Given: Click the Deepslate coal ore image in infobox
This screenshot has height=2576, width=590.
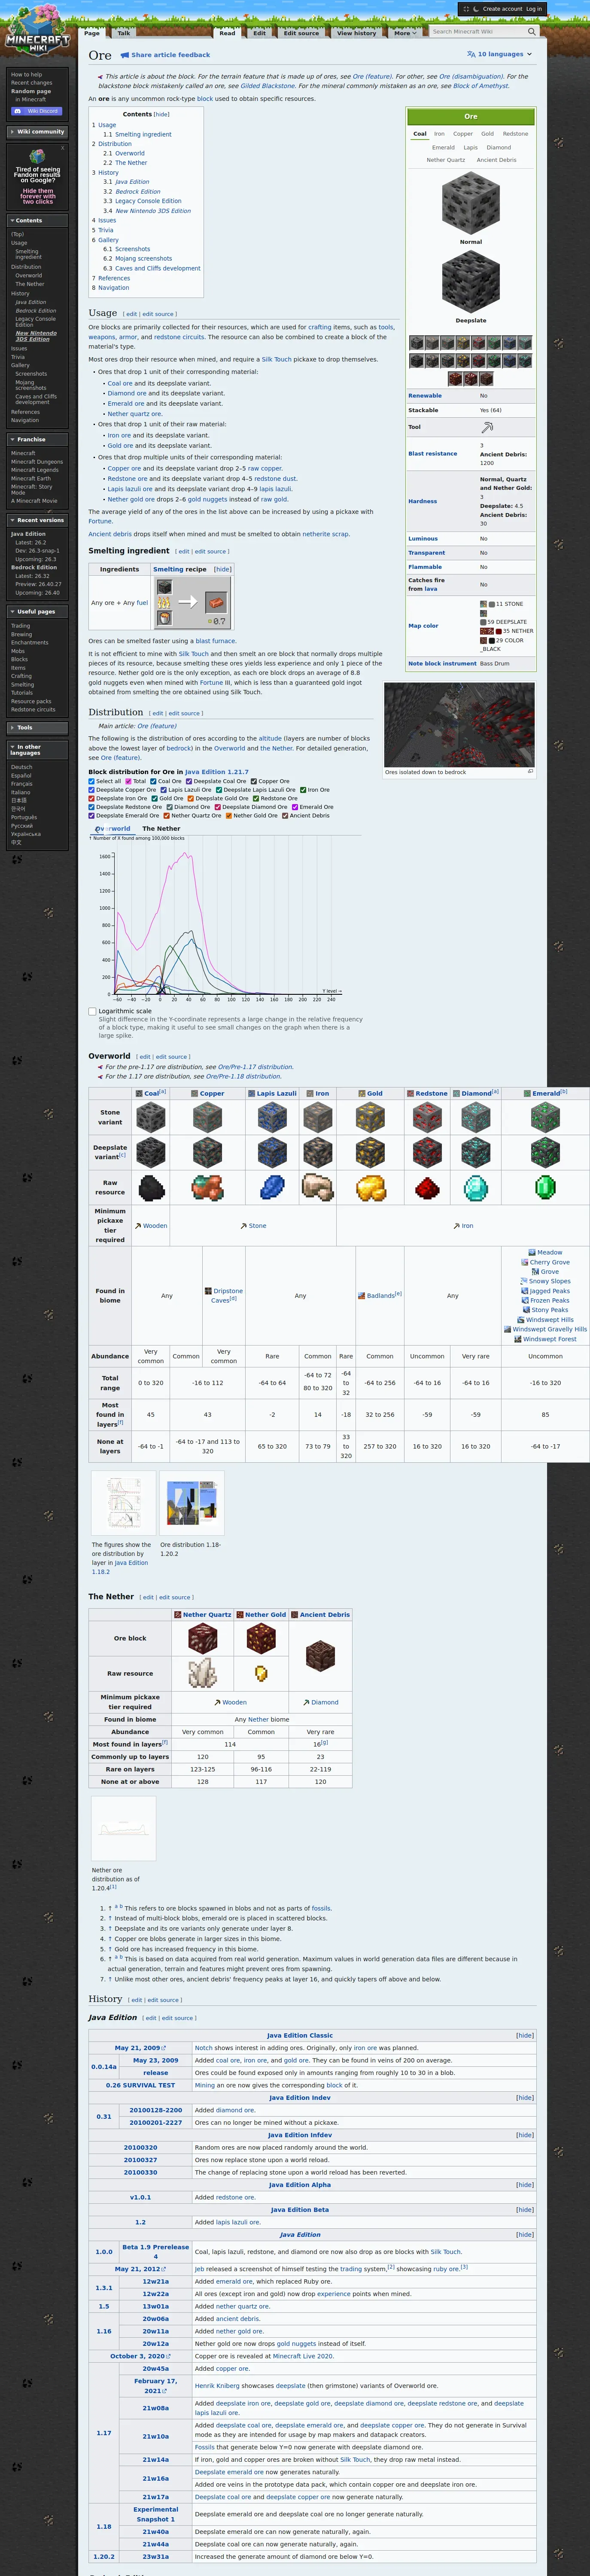Looking at the screenshot, I should 471,283.
